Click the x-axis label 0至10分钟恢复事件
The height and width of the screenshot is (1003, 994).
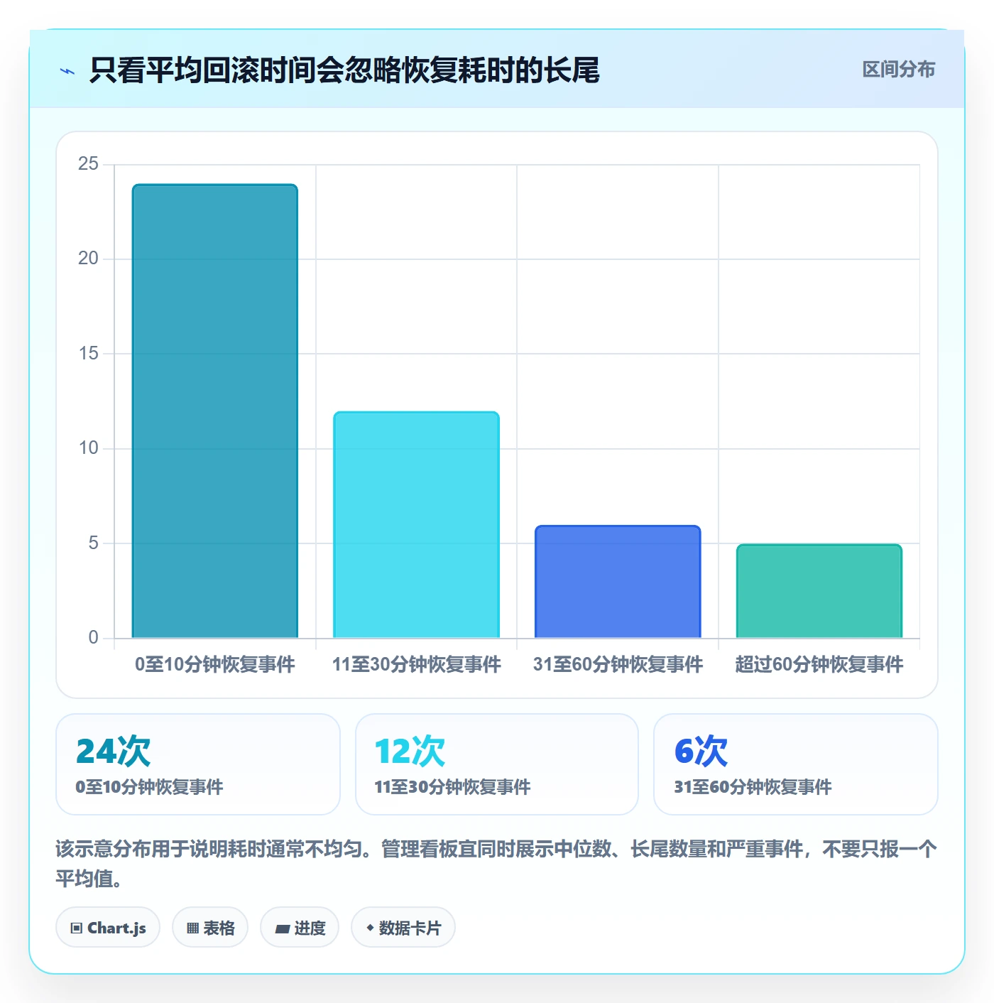coord(215,665)
